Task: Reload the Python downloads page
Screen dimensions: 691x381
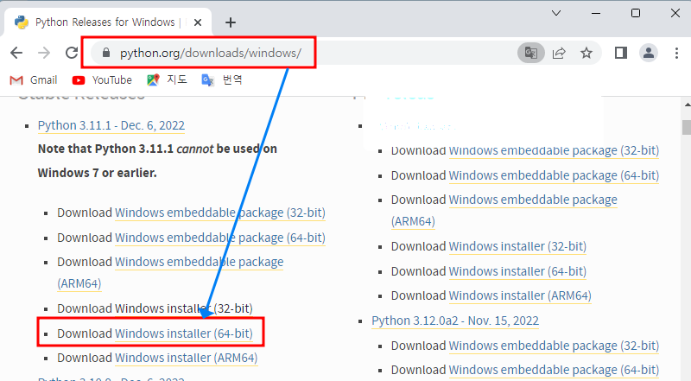Action: pos(72,53)
